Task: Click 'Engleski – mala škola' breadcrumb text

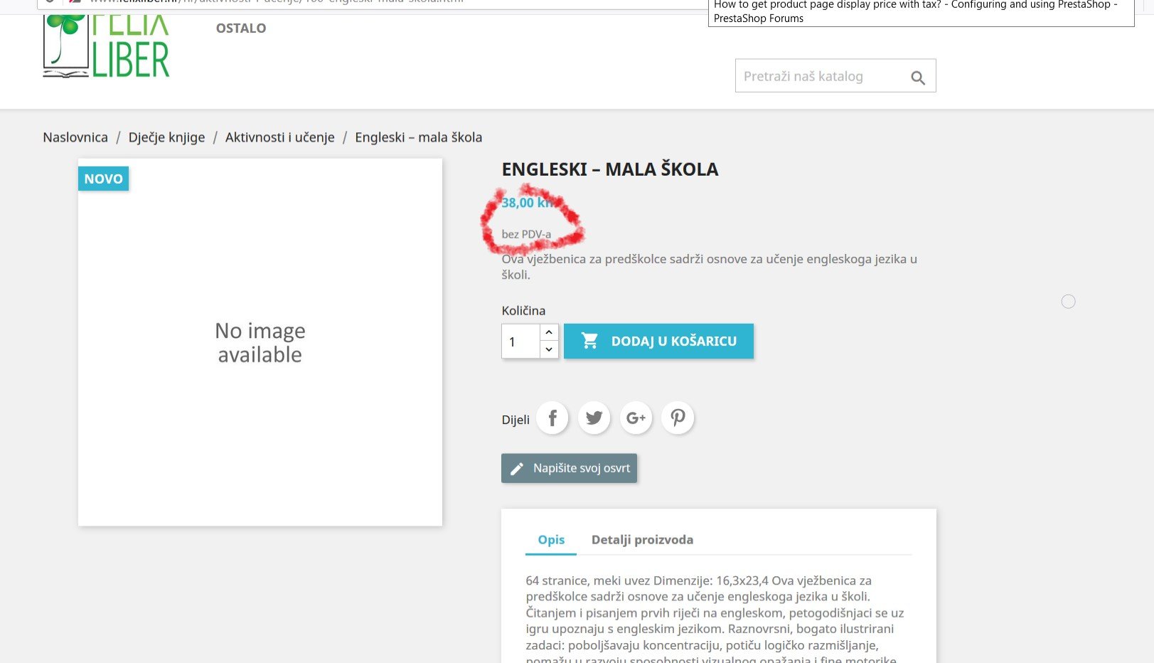Action: point(419,137)
